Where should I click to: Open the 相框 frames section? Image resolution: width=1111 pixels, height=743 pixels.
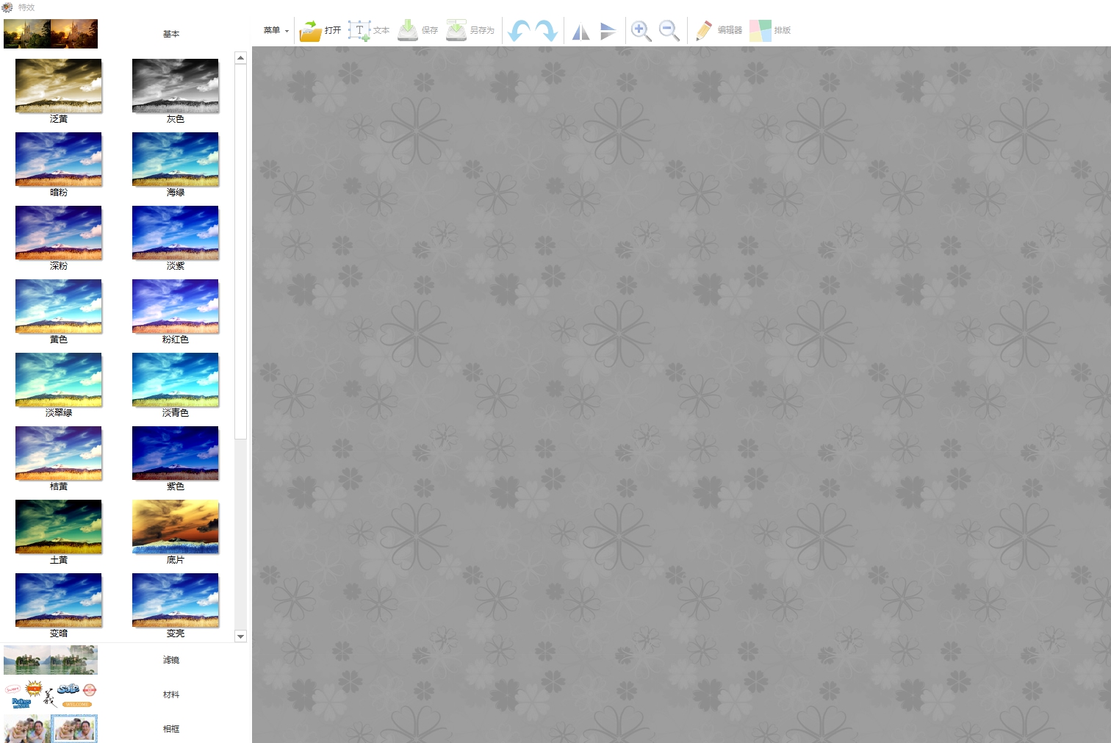[x=170, y=729]
